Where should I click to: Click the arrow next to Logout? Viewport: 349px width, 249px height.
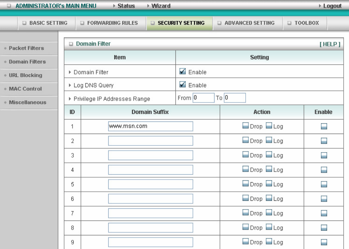click(320, 6)
